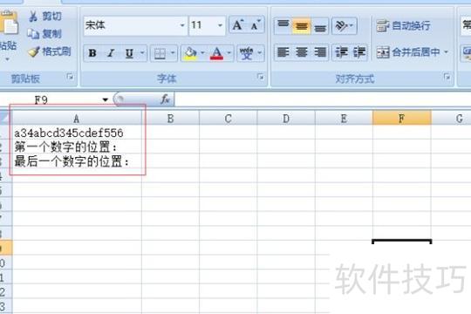Increase font size with the large A icon
The height and width of the screenshot is (314, 471).
[x=238, y=25]
